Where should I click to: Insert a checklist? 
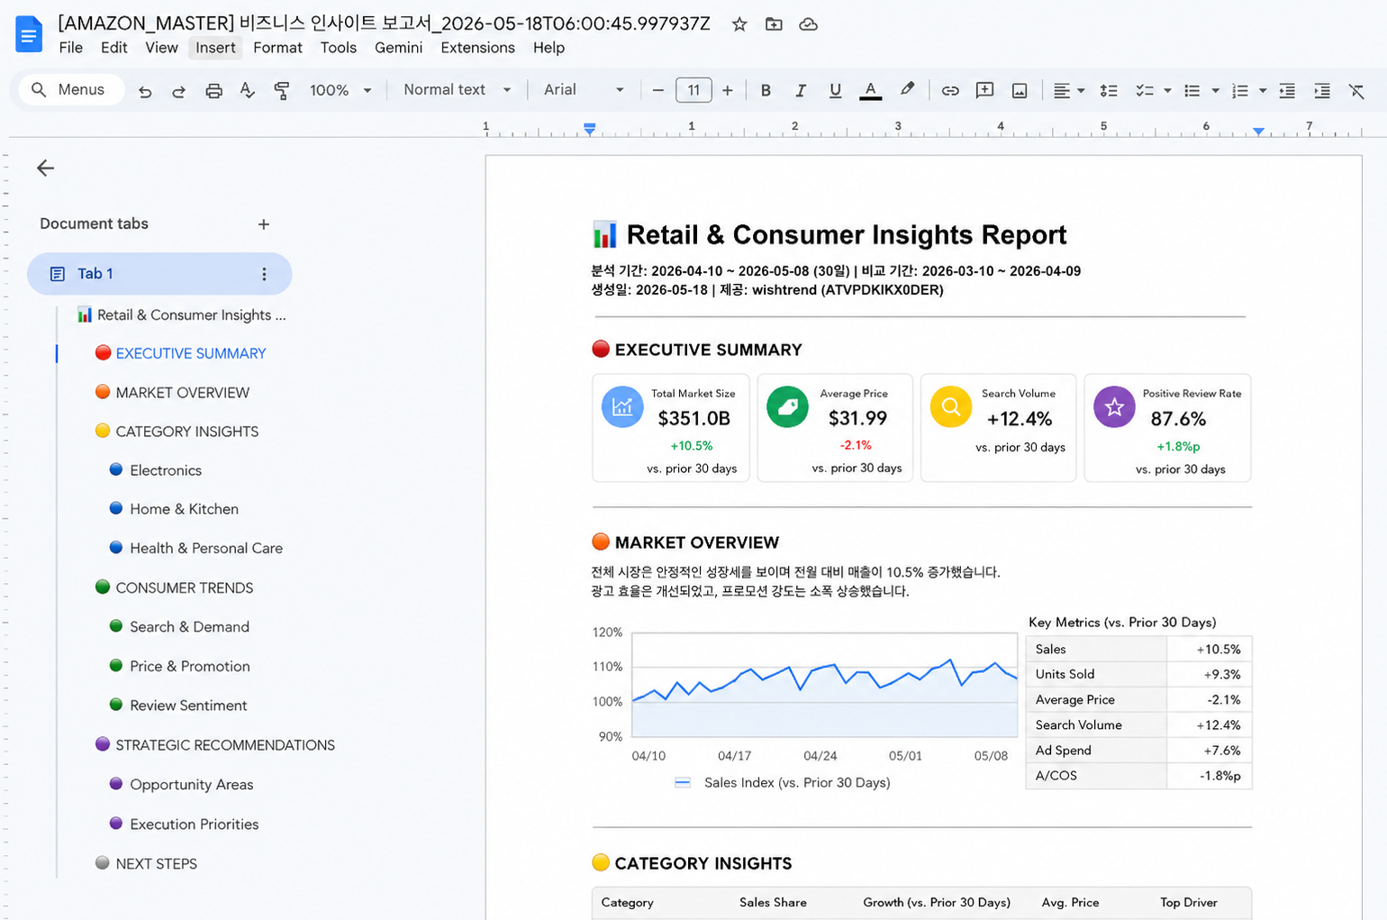click(x=1145, y=90)
